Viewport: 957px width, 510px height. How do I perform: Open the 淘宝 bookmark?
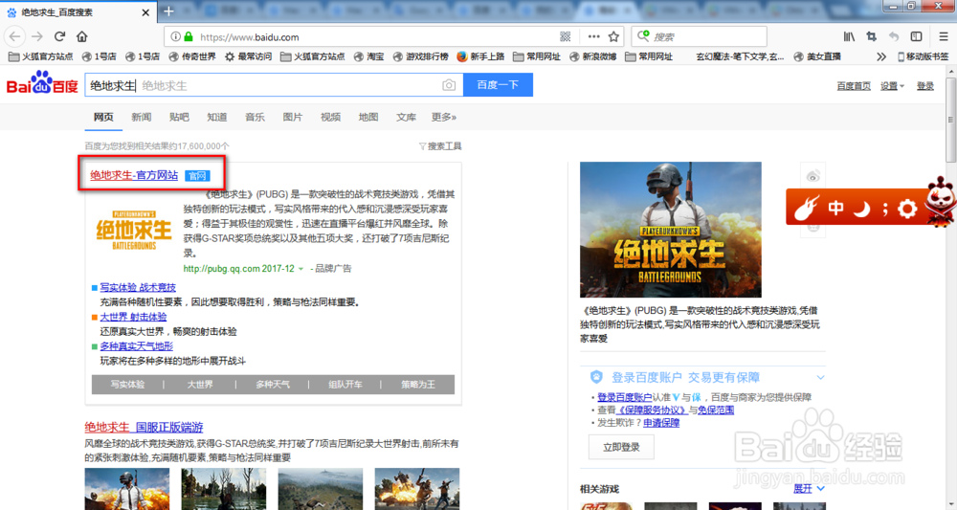point(368,56)
